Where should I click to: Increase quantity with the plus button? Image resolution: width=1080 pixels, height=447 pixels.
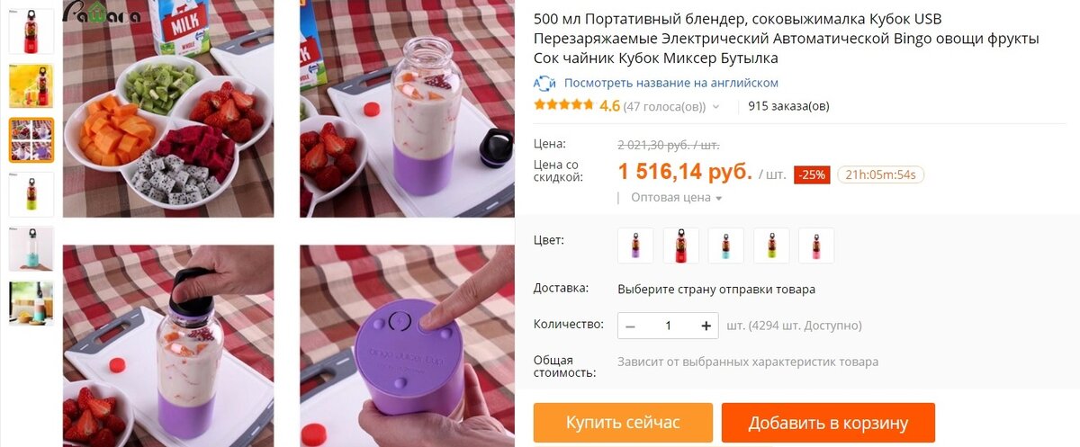pyautogui.click(x=706, y=326)
